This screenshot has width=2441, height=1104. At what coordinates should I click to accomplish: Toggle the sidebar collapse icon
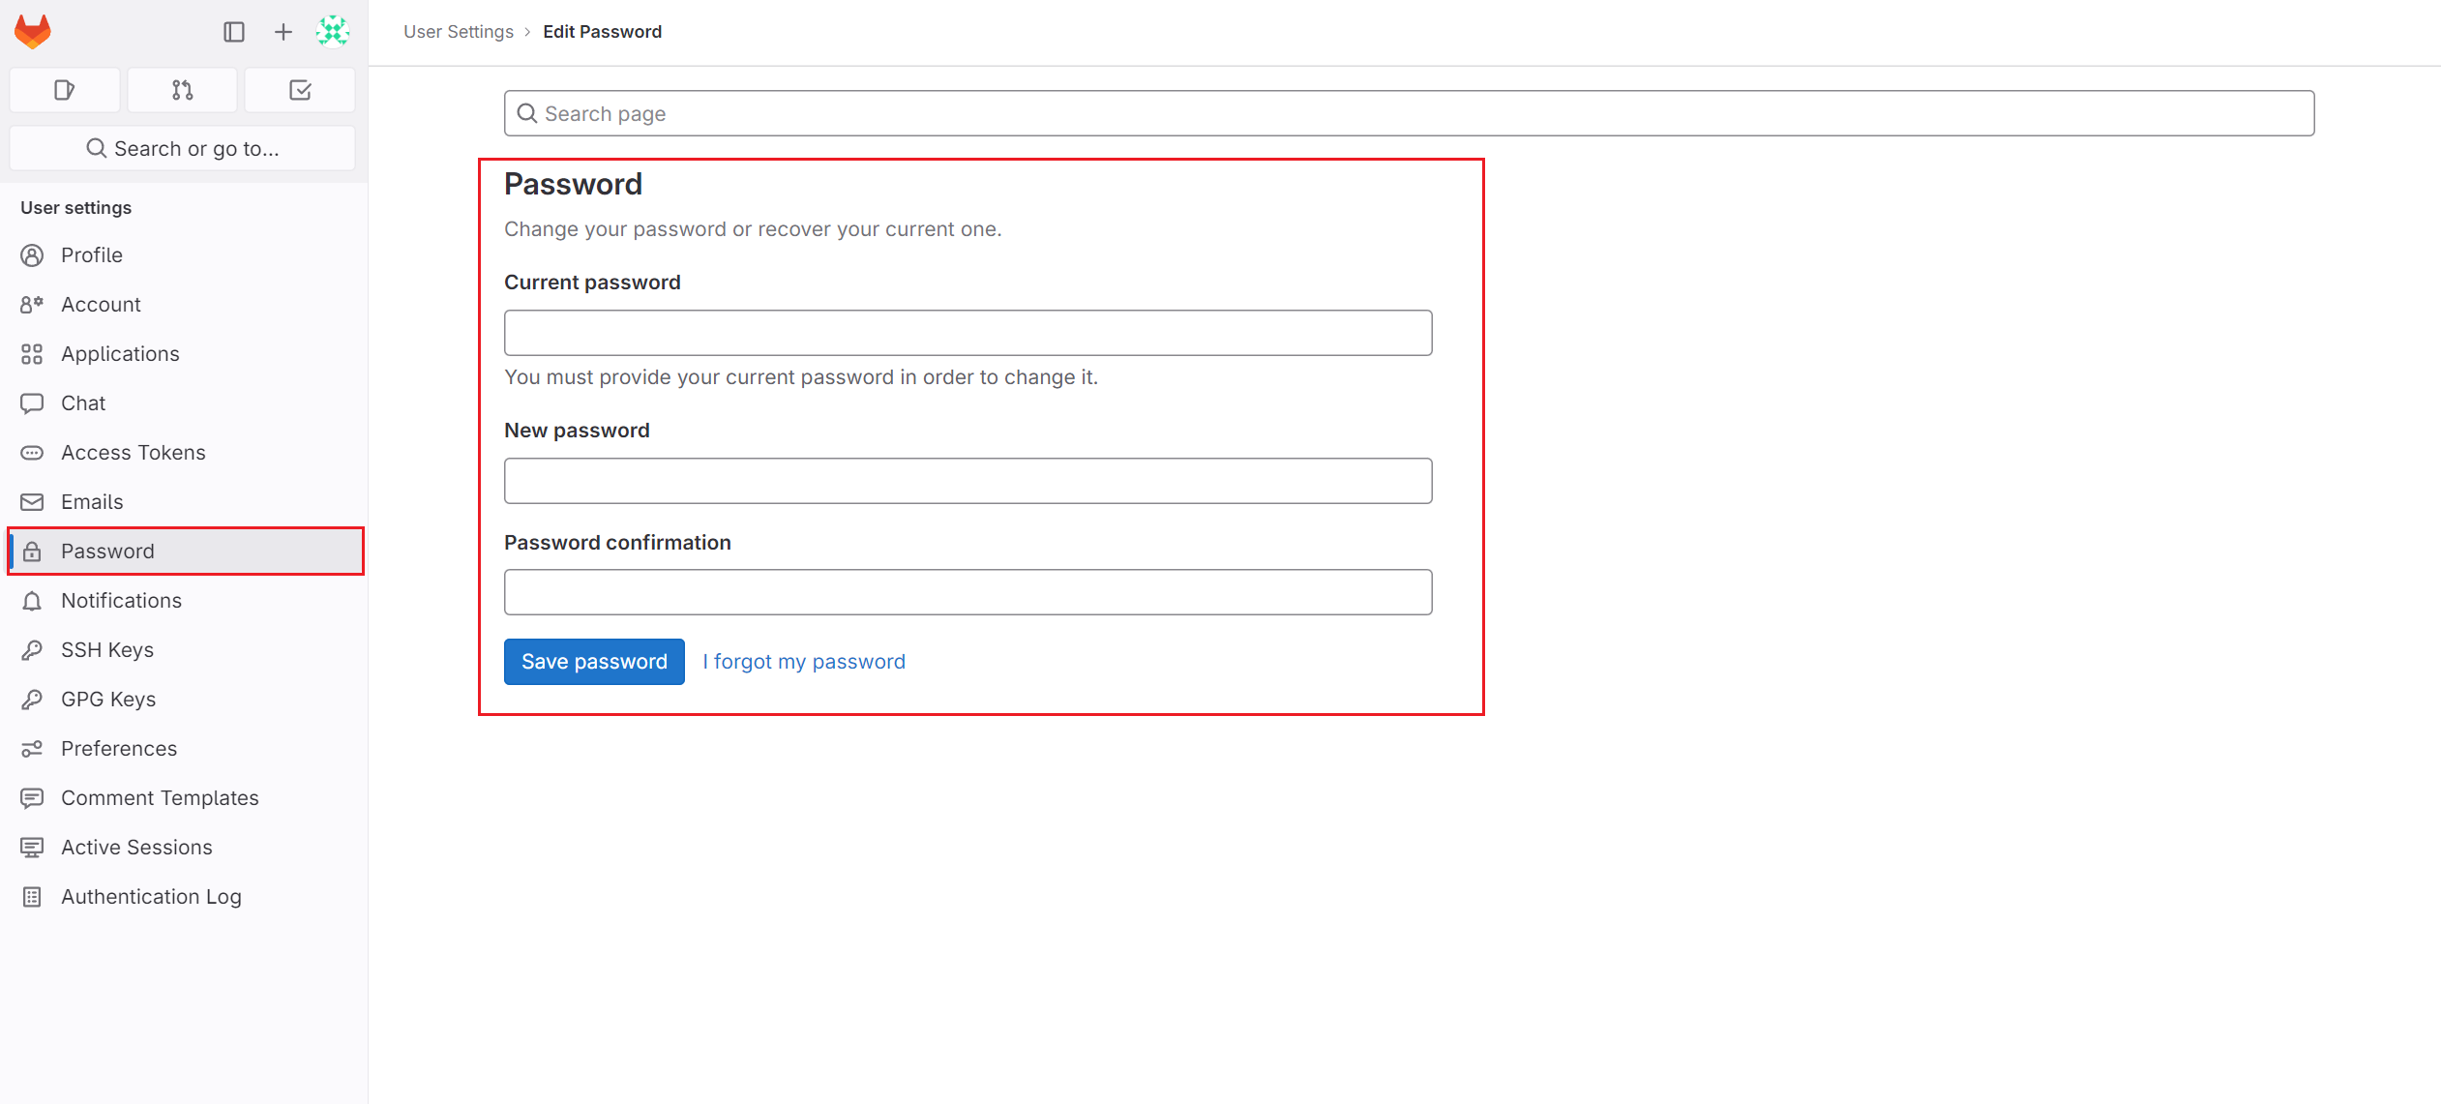coord(234,32)
